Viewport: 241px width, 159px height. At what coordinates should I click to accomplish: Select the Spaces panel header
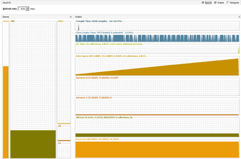[x=37, y=17]
